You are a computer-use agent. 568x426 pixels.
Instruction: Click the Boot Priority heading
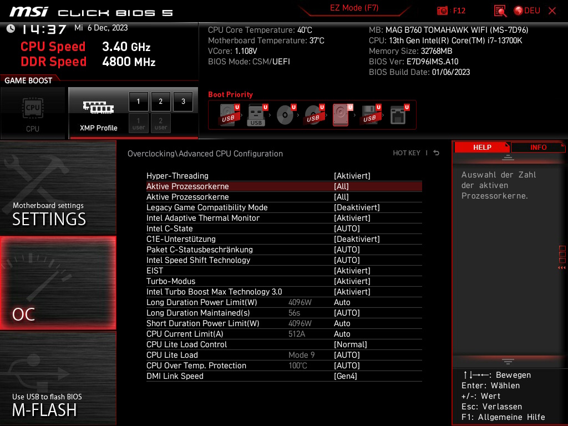tap(230, 94)
